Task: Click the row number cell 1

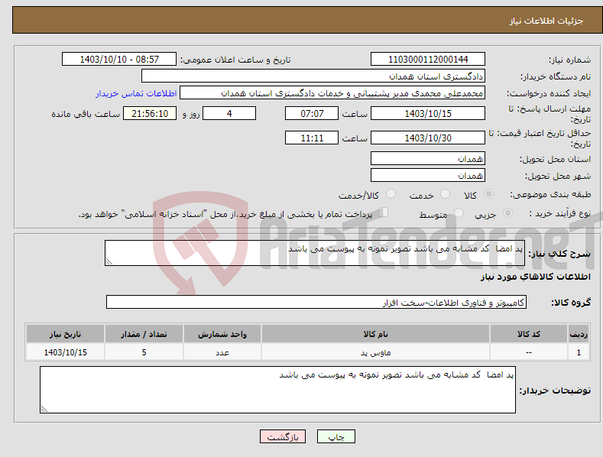Action: (x=579, y=352)
